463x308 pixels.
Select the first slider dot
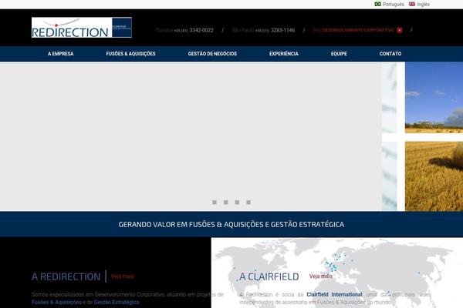(x=215, y=203)
